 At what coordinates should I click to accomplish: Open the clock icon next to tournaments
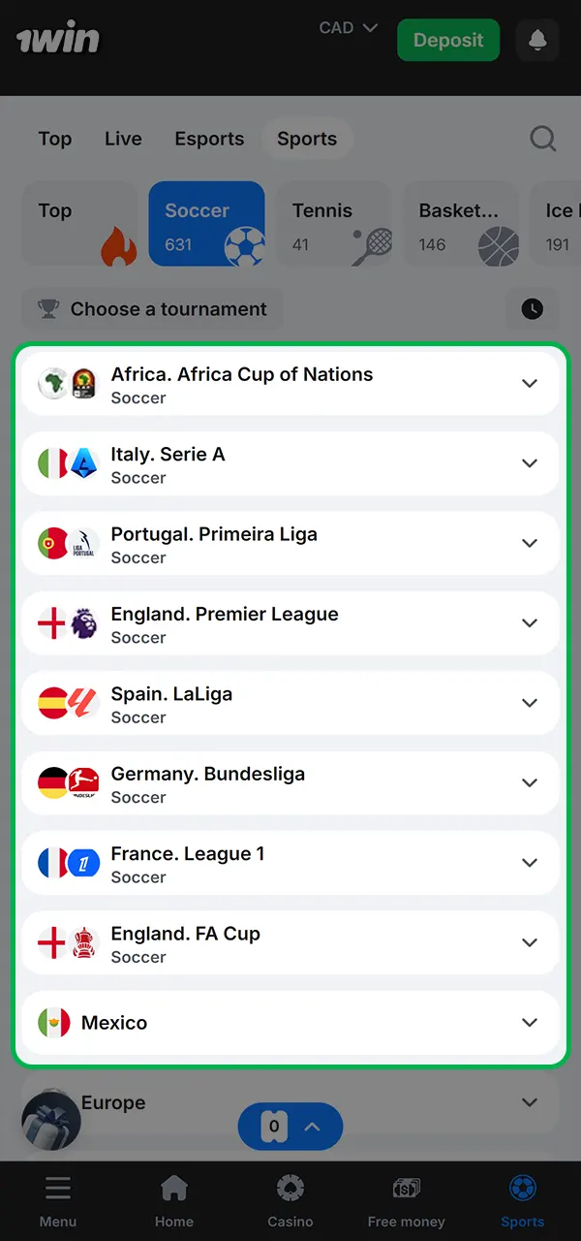[x=531, y=308]
